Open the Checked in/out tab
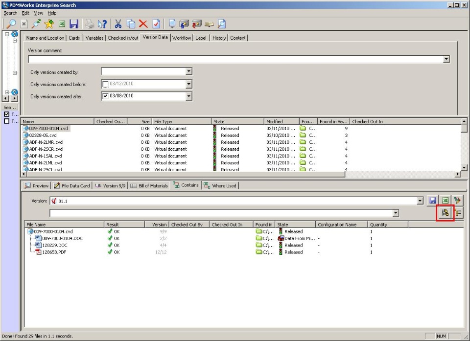This screenshot has width=470, height=341. [123, 38]
